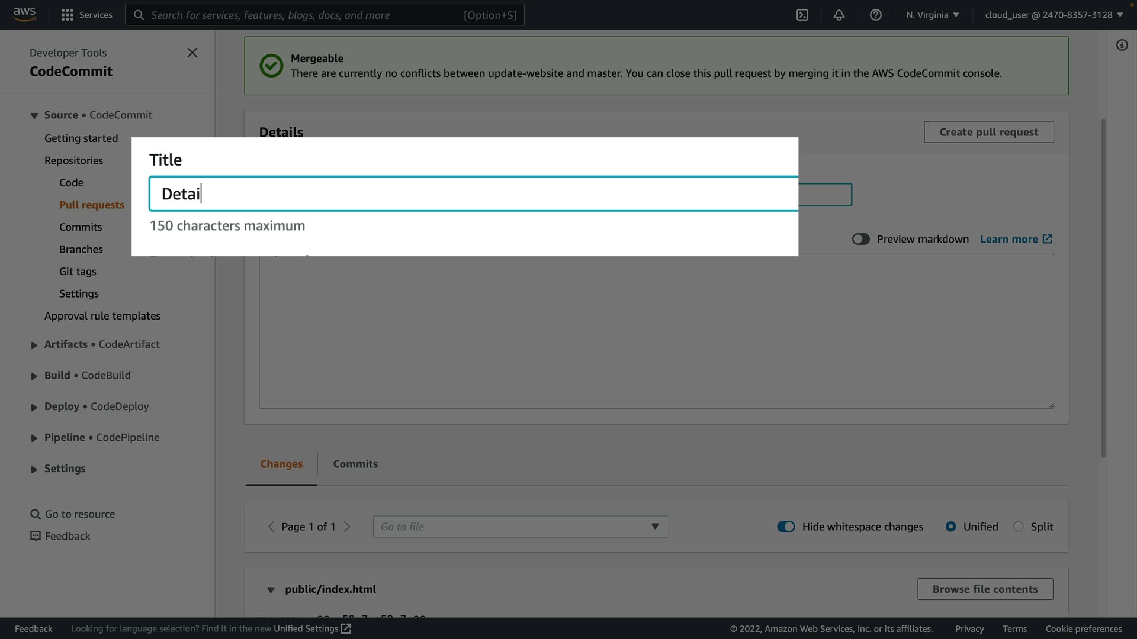The width and height of the screenshot is (1137, 639).
Task: Select the Split diff view option
Action: (1018, 527)
